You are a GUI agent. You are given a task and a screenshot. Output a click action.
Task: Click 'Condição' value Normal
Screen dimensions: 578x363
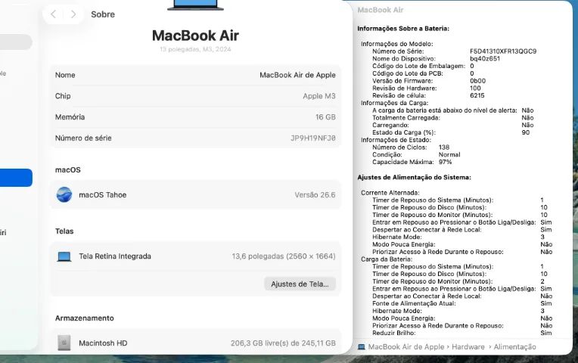coord(449,154)
